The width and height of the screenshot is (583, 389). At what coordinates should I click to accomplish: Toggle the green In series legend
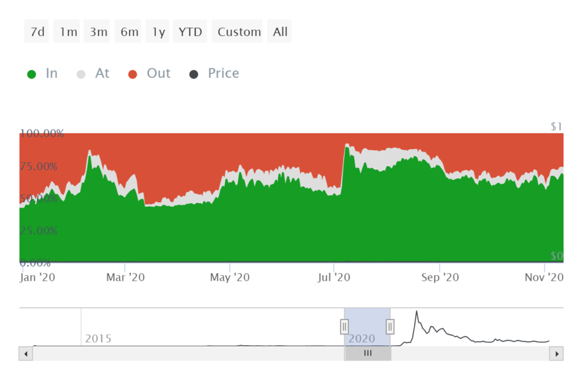[x=42, y=73]
